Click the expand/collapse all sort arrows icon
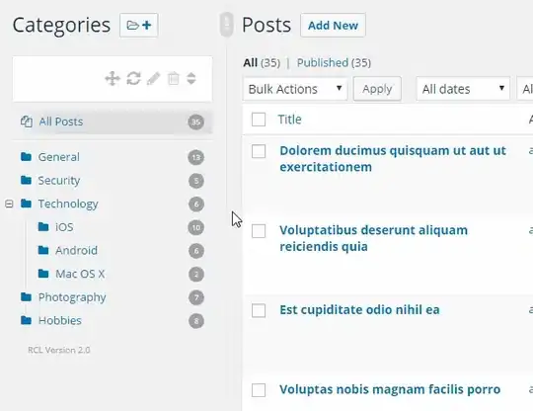 tap(191, 79)
